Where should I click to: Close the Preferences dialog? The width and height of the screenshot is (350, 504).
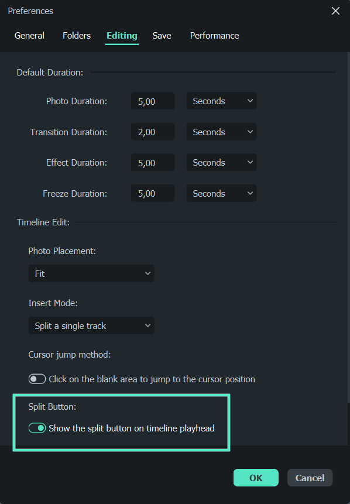point(335,11)
